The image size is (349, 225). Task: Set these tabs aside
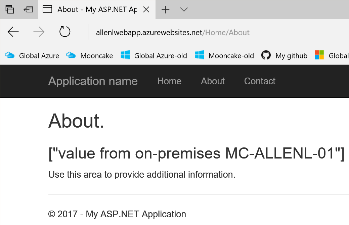pos(28,9)
